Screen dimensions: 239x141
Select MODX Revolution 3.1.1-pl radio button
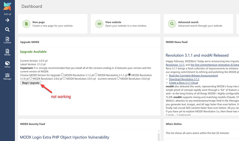(x=96, y=75)
